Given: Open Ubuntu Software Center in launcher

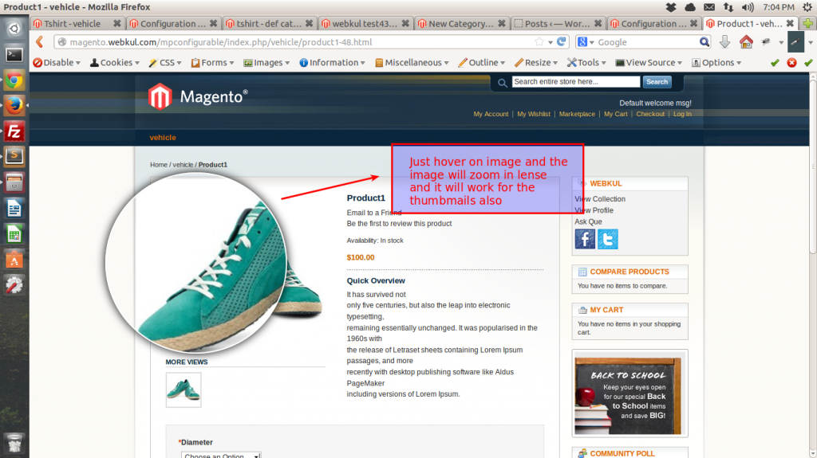Looking at the screenshot, I should tap(14, 260).
